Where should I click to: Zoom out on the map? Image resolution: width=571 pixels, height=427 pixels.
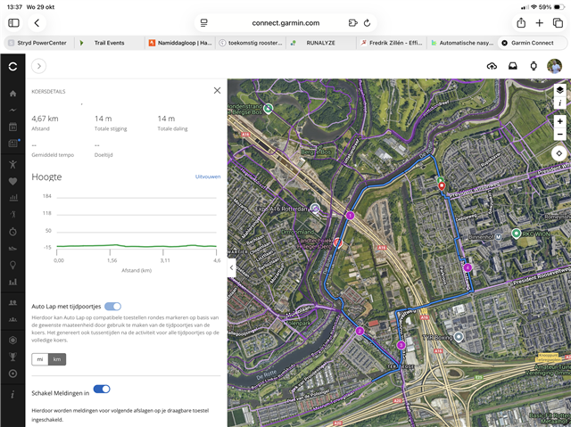click(x=559, y=135)
